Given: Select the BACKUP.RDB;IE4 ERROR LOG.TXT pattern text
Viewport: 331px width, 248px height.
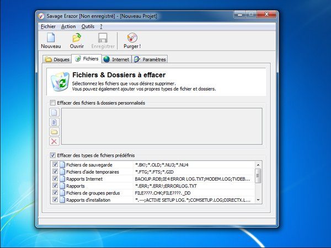Looking at the screenshot, I should pos(193,179).
